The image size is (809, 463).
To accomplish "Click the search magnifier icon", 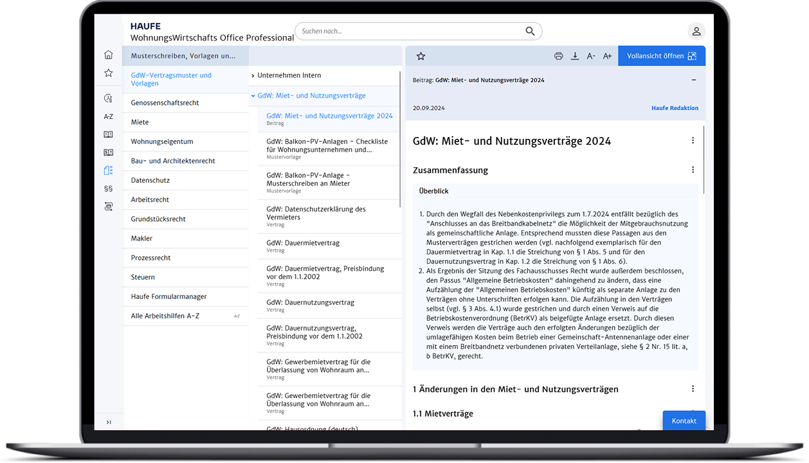I will pyautogui.click(x=530, y=31).
